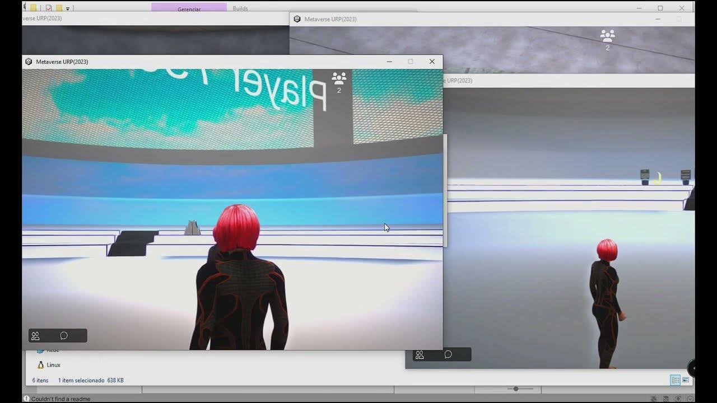
Task: Click Explorer folder icon in quick access toolbar
Action: [x=33, y=8]
